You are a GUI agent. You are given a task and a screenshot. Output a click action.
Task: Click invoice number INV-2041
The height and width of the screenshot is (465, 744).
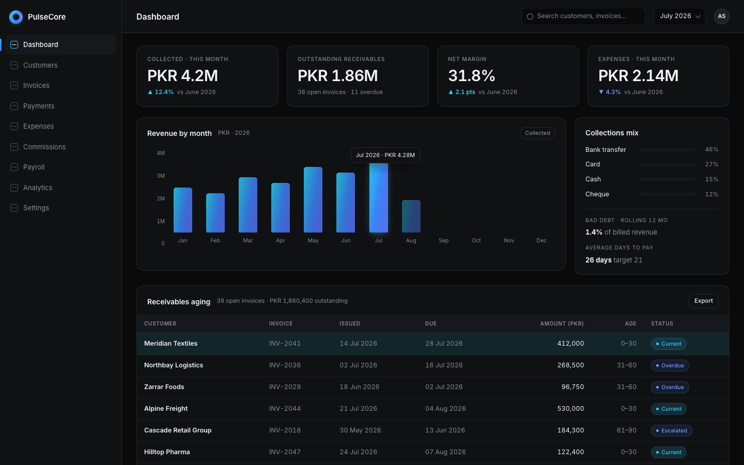[x=285, y=344]
